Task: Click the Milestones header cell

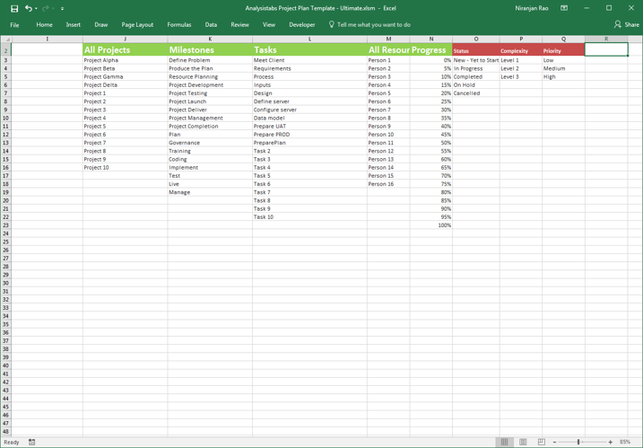Action: tap(210, 49)
